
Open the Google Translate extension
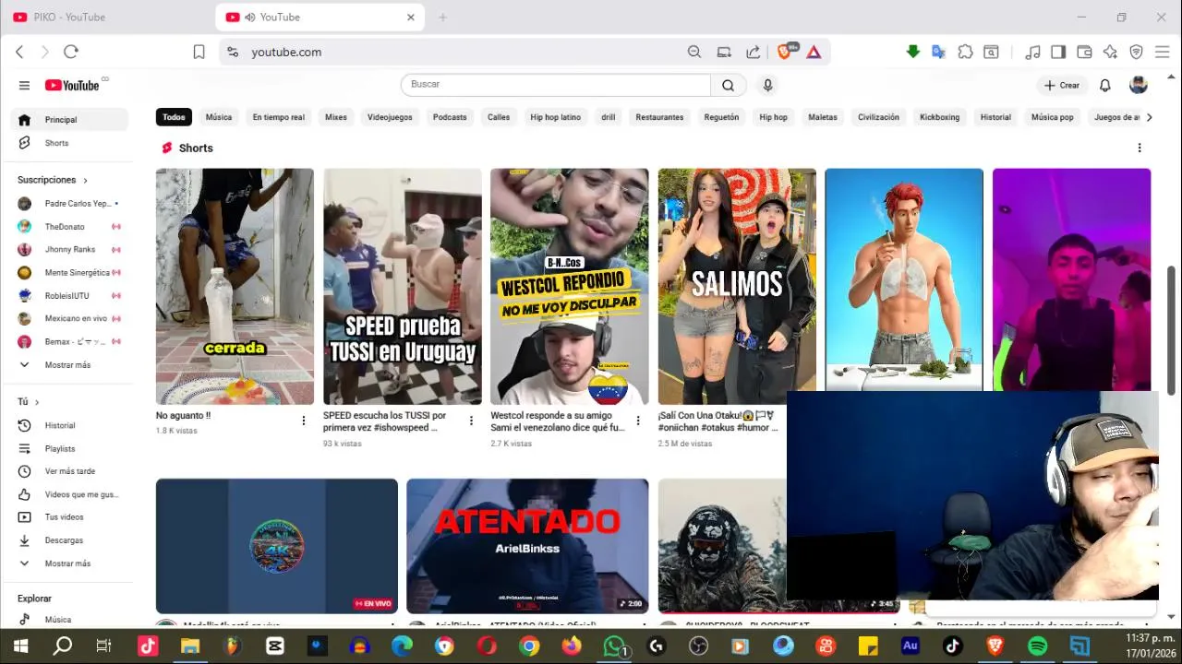(x=938, y=52)
